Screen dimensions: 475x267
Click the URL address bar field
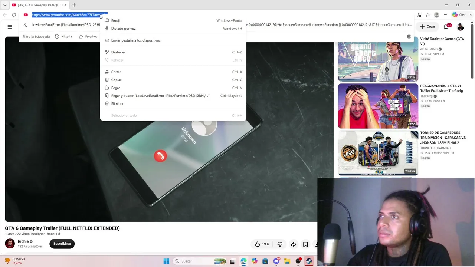tap(69, 15)
